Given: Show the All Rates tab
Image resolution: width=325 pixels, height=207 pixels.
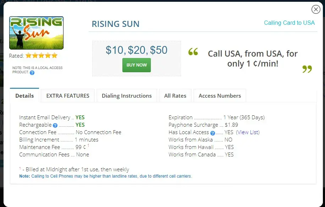Looking at the screenshot, I should 175,96.
